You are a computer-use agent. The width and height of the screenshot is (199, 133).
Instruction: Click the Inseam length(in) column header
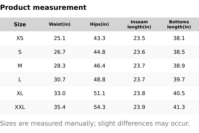point(139,24)
